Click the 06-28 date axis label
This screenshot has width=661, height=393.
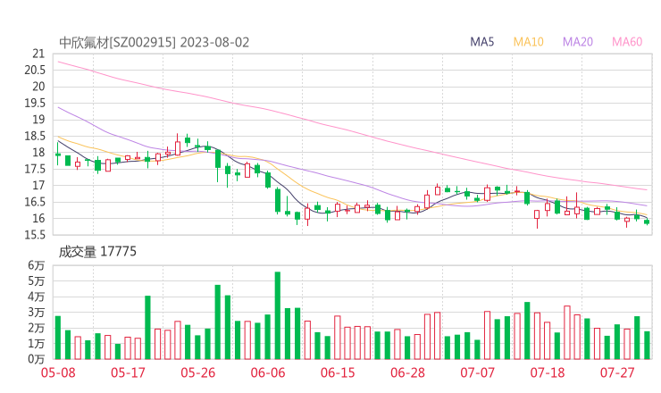pyautogui.click(x=407, y=372)
